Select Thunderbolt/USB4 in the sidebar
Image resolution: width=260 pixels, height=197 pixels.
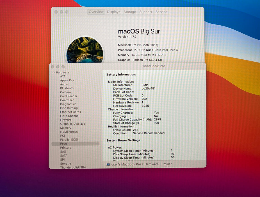73,167
